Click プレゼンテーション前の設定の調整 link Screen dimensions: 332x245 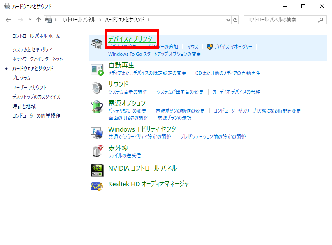point(213,137)
